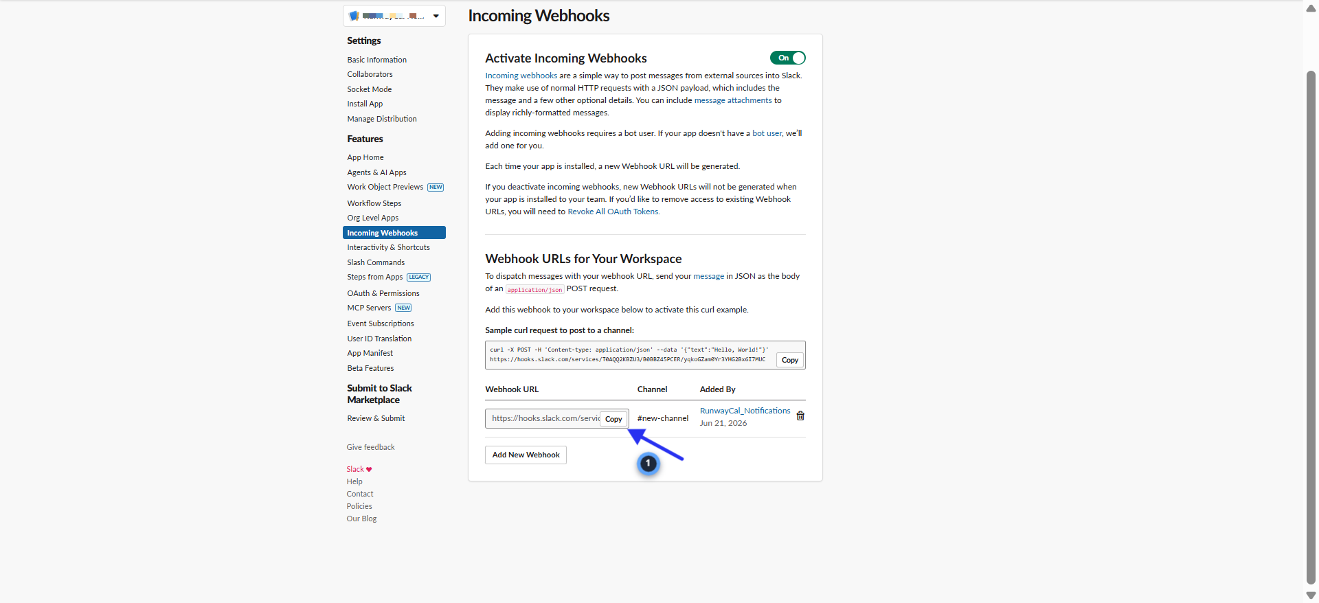
Task: Copy the webhook URL
Action: click(x=613, y=419)
